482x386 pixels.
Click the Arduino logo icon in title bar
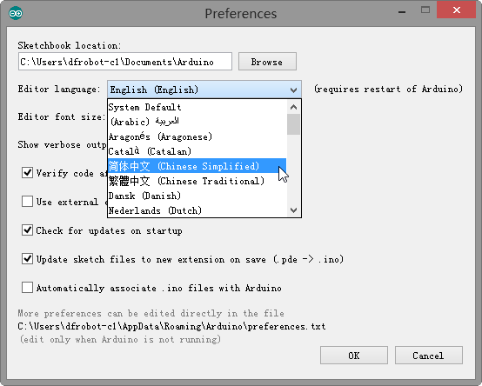coord(16,13)
